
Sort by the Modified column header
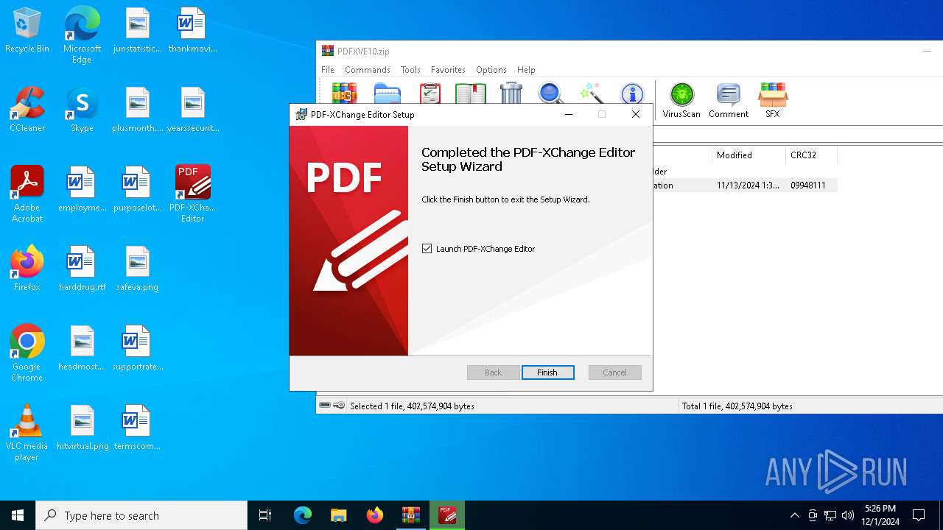tap(749, 155)
